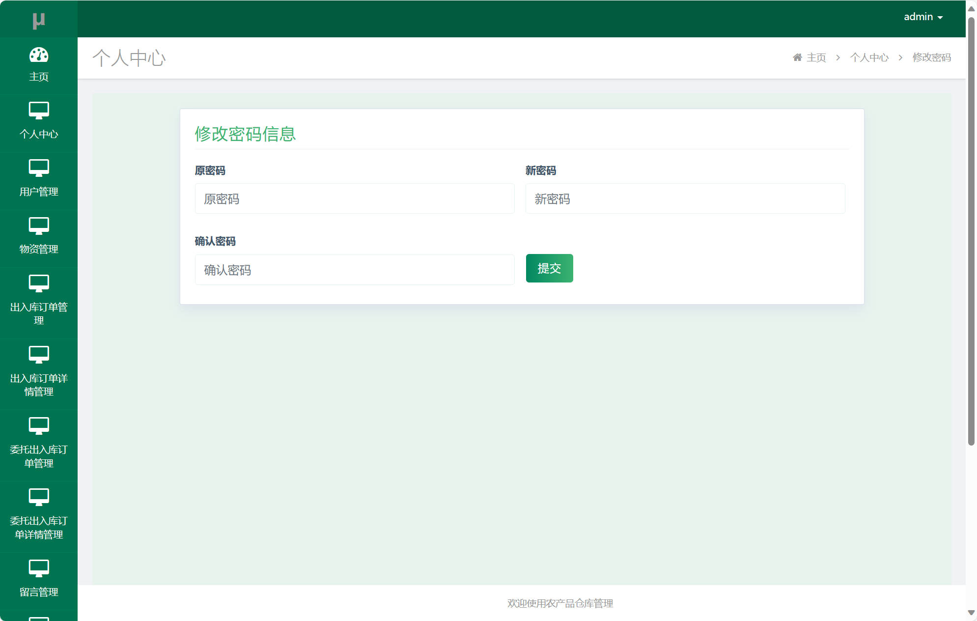Open the admin account dropdown
The image size is (977, 621).
coord(917,16)
